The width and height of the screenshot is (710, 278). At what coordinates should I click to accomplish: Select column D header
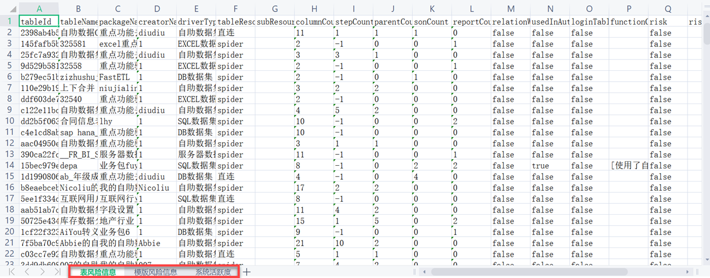point(157,9)
